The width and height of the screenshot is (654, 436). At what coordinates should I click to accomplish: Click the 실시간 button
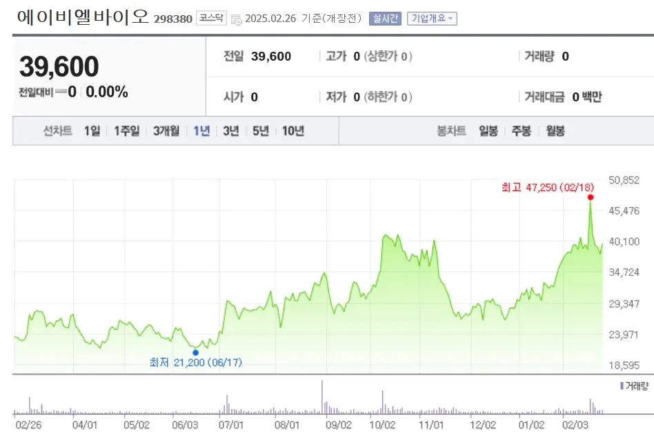384,19
